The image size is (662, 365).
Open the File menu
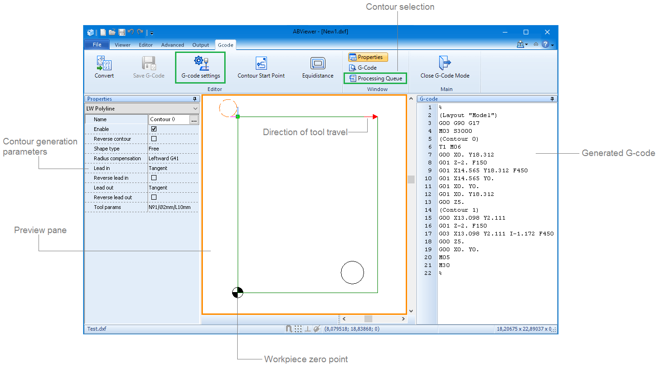click(97, 45)
